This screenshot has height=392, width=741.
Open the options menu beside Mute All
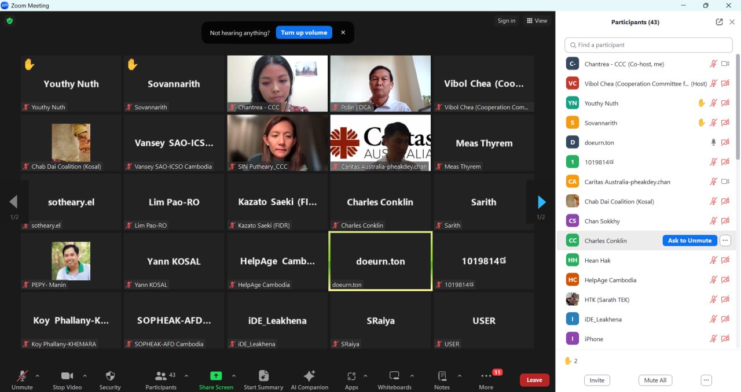coord(706,380)
